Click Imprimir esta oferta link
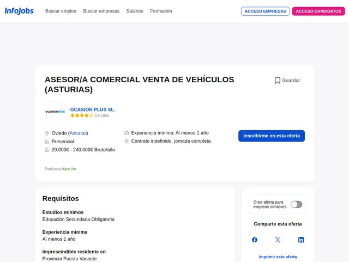The height and width of the screenshot is (262, 349). (278, 257)
